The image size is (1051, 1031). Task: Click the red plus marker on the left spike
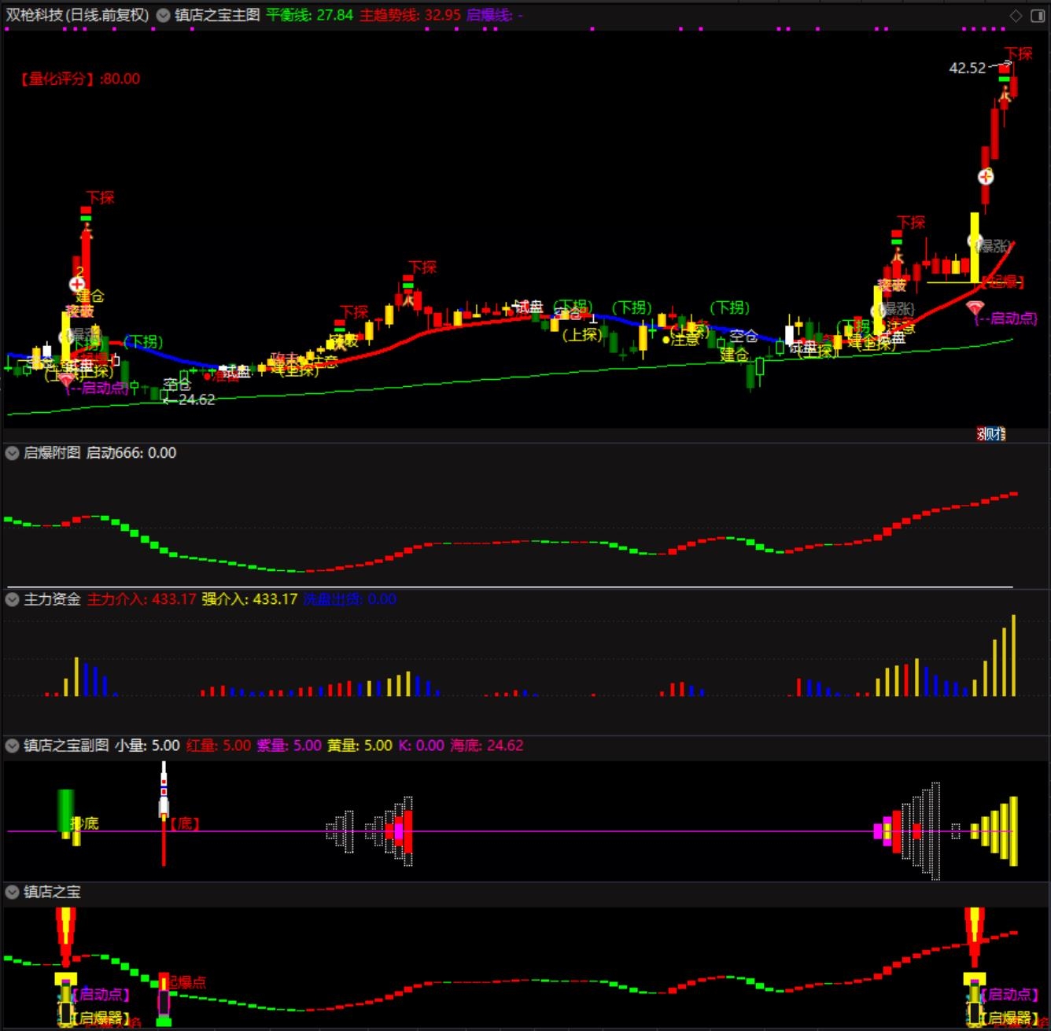[x=77, y=284]
